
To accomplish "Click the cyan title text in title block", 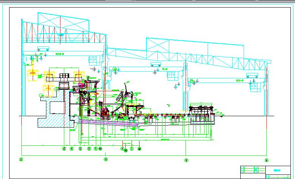I will (x=277, y=170).
